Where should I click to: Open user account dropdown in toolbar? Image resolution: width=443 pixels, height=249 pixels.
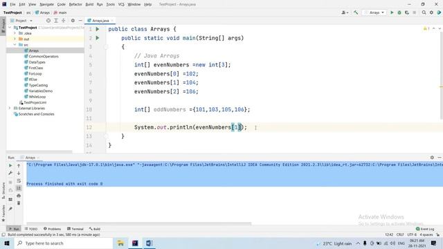[345, 12]
